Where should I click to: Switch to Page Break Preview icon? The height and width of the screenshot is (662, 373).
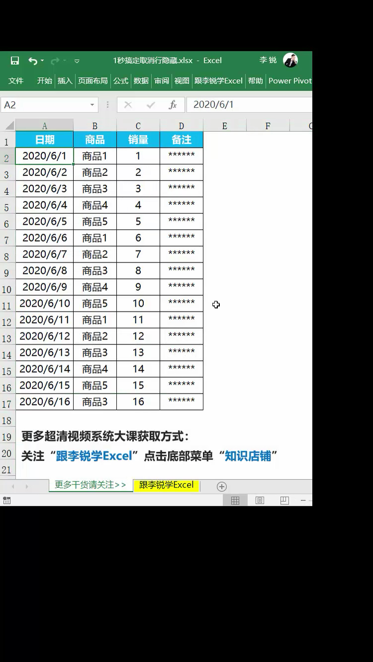pos(284,500)
